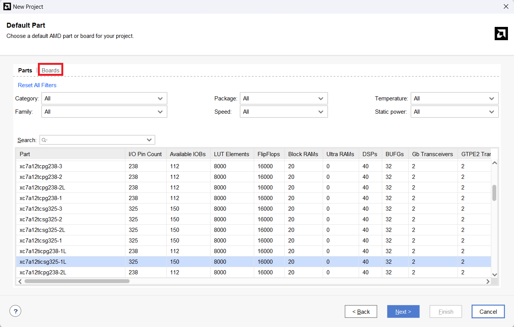Select part xc7a12tcpg238-3
514x327 pixels.
pyautogui.click(x=253, y=166)
